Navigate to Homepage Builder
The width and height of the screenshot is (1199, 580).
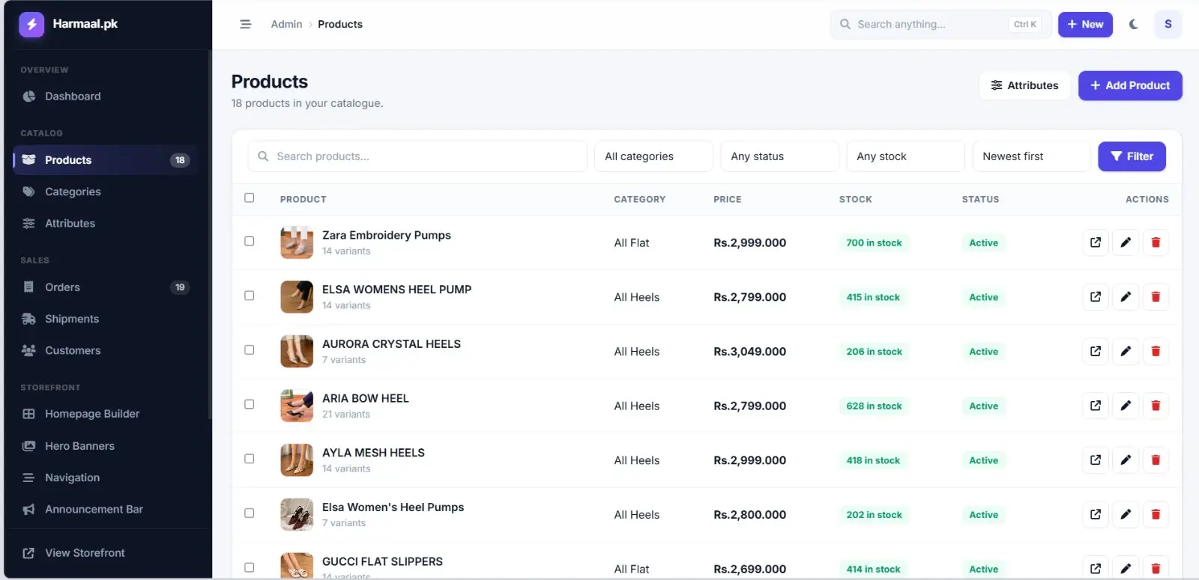[106, 414]
